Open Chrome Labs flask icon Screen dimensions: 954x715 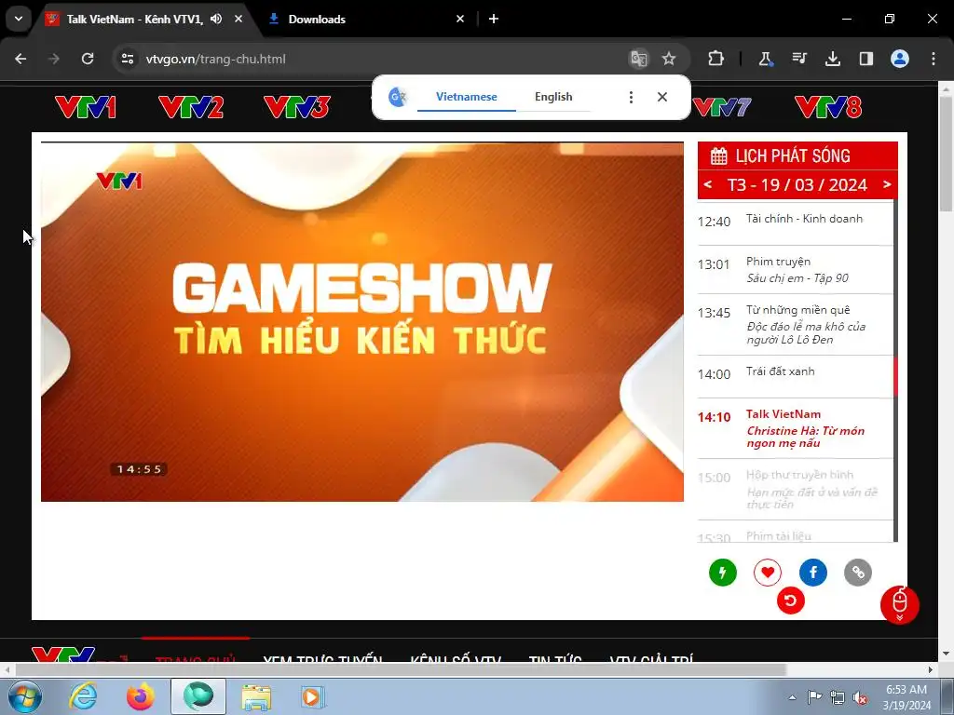tap(766, 59)
